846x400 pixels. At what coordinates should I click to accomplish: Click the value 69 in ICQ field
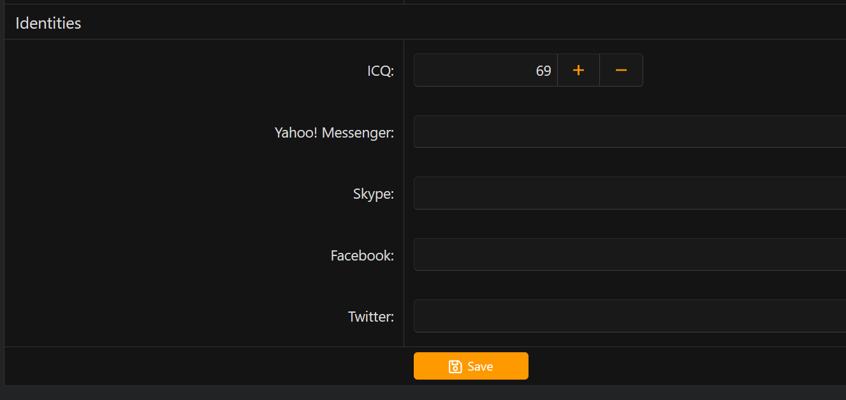coord(543,71)
